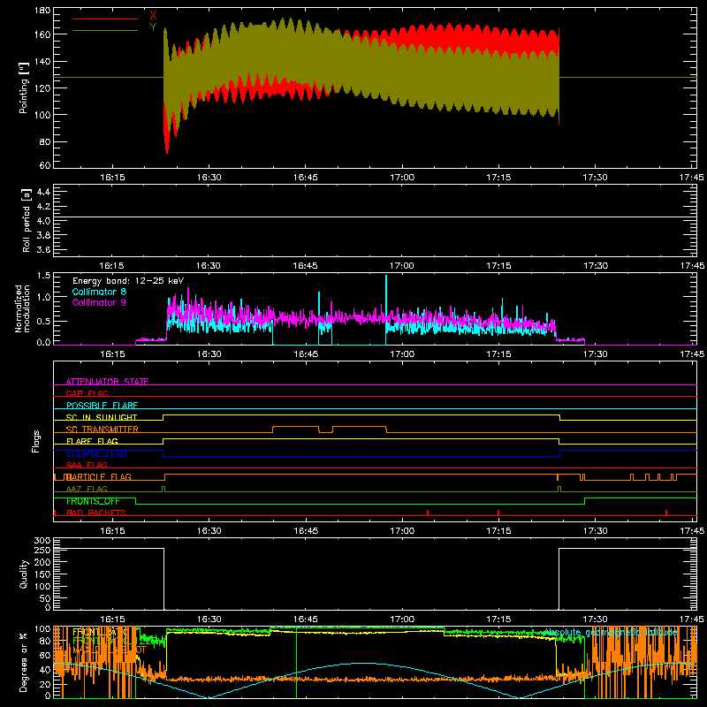
Task: Click the 16:30 label under the Roll period plot
Action: [x=209, y=266]
